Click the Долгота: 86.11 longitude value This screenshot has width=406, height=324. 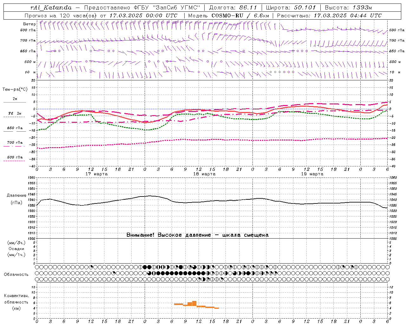[233, 8]
